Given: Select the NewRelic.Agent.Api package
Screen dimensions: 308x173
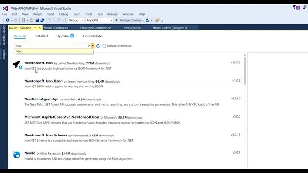Looking at the screenshot, I should 126,101.
